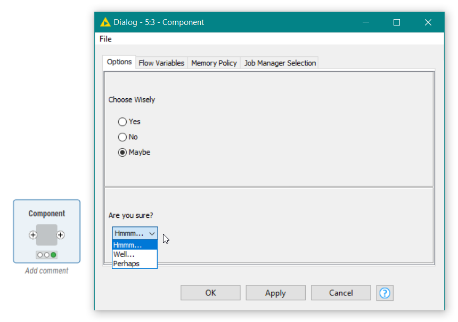Image resolution: width=458 pixels, height=322 pixels.
Task: Click the gray node body of the Component
Action: [46, 234]
